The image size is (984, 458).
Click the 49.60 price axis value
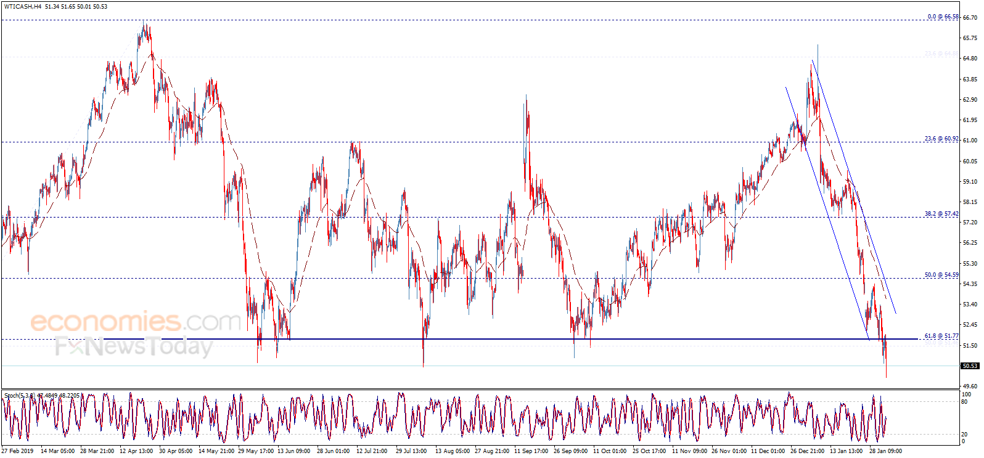coord(970,386)
